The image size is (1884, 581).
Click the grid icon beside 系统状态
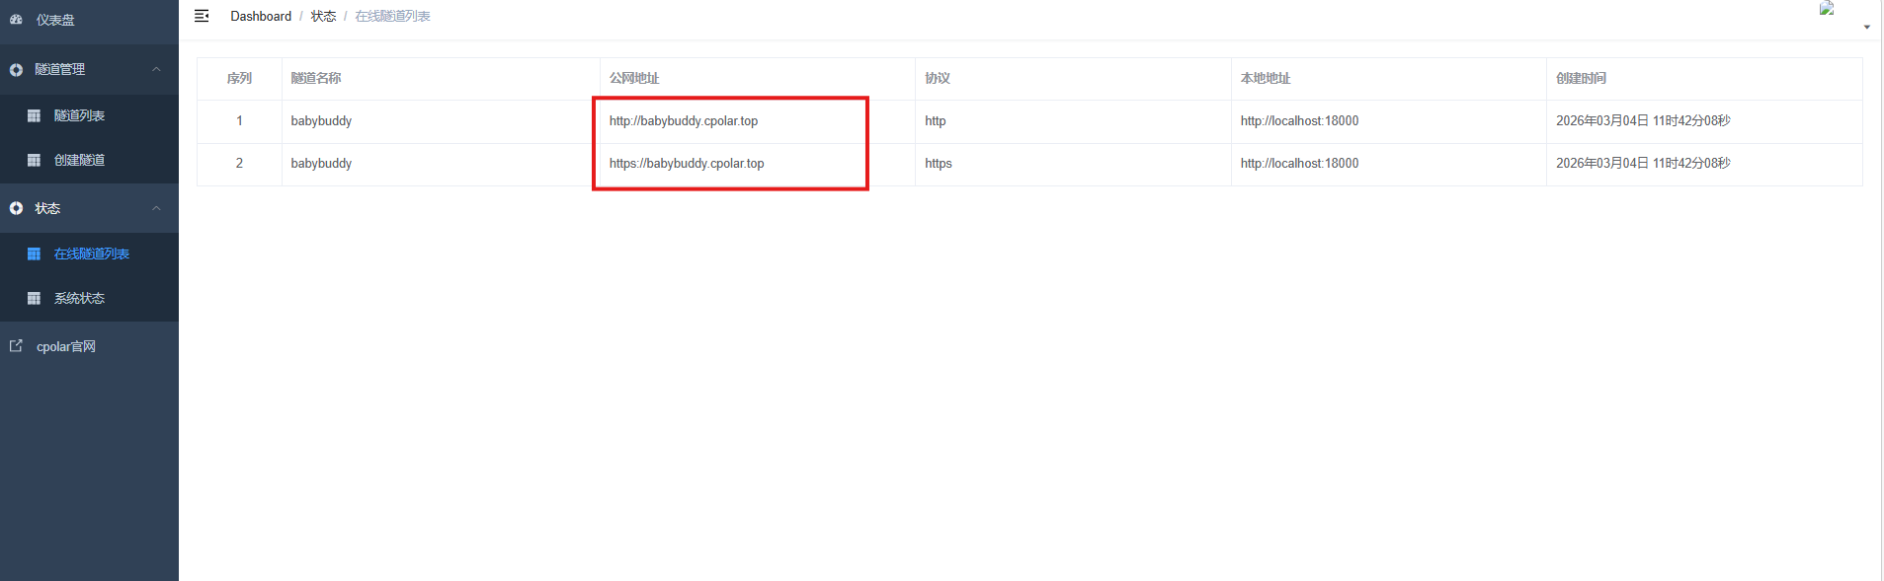tap(34, 298)
